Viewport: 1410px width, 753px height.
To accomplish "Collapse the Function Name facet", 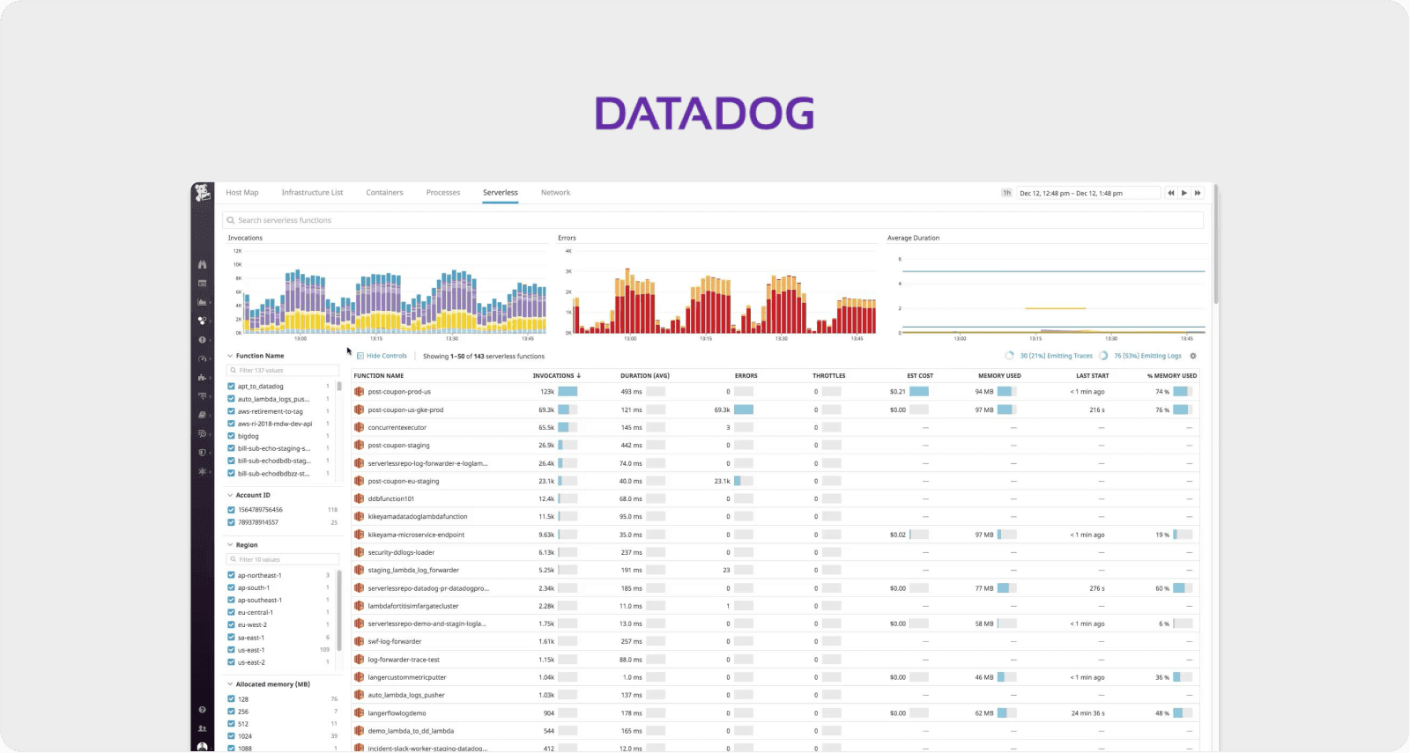I will pyautogui.click(x=230, y=356).
